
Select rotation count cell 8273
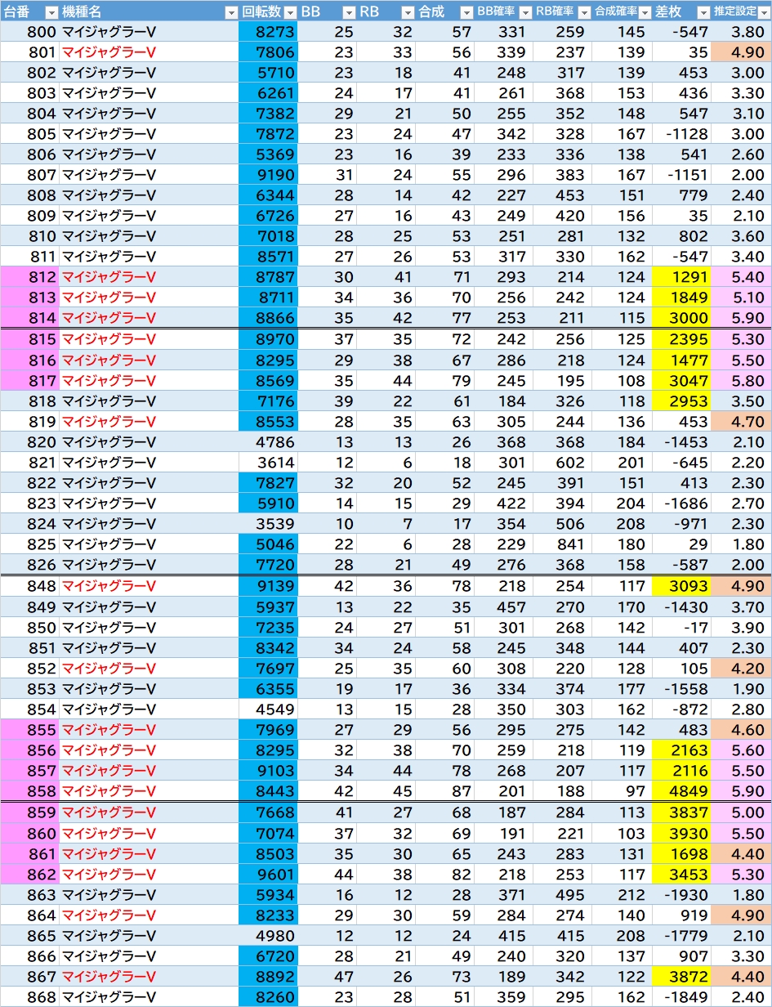tap(269, 32)
